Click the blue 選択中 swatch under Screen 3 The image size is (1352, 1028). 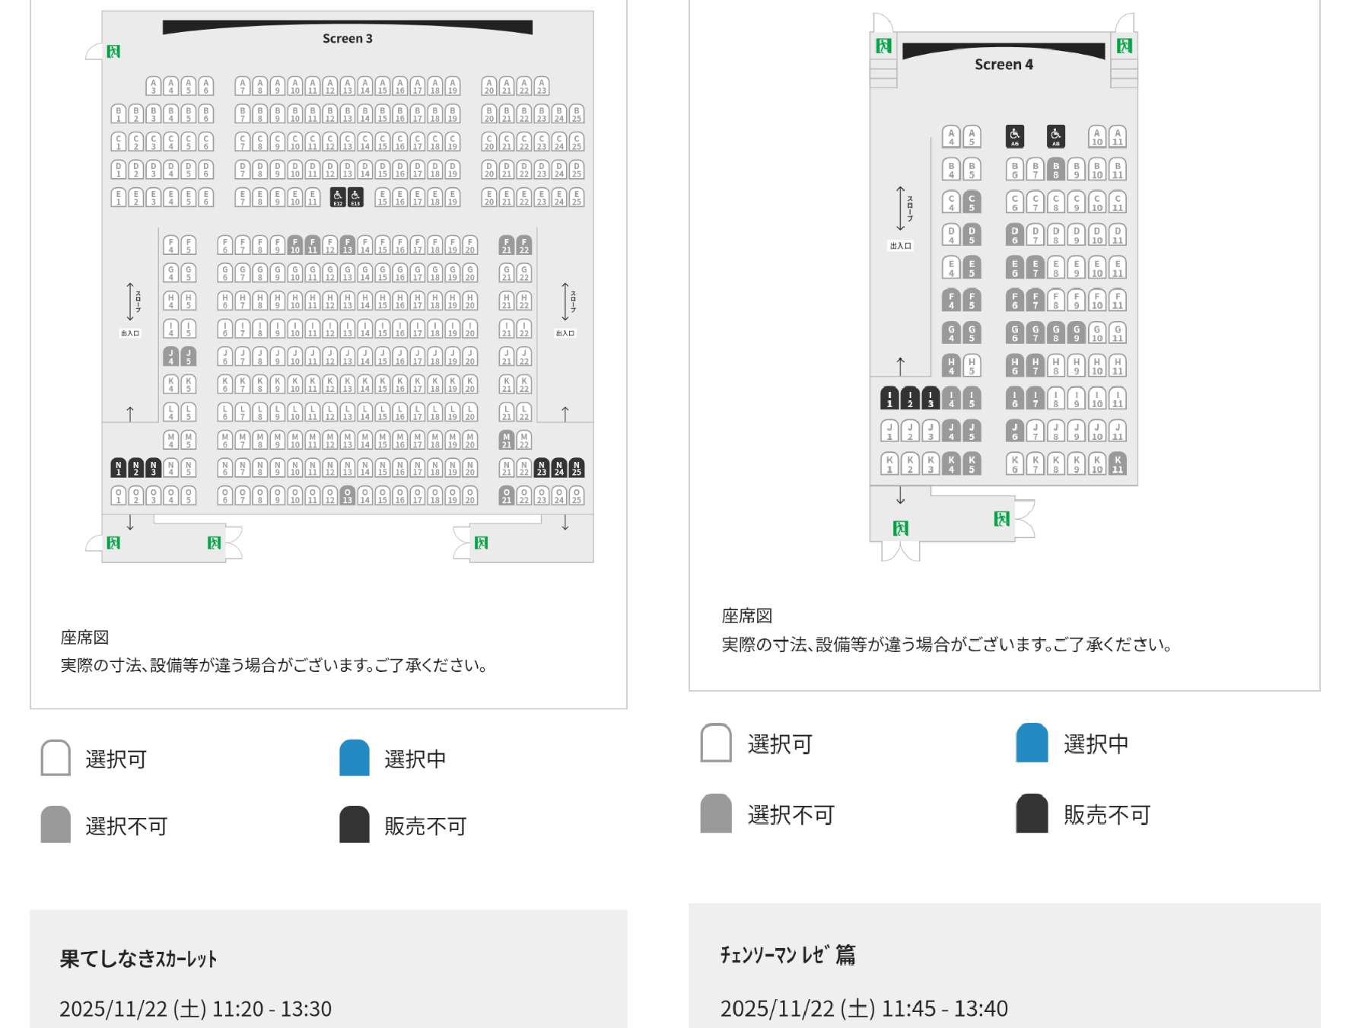(355, 758)
